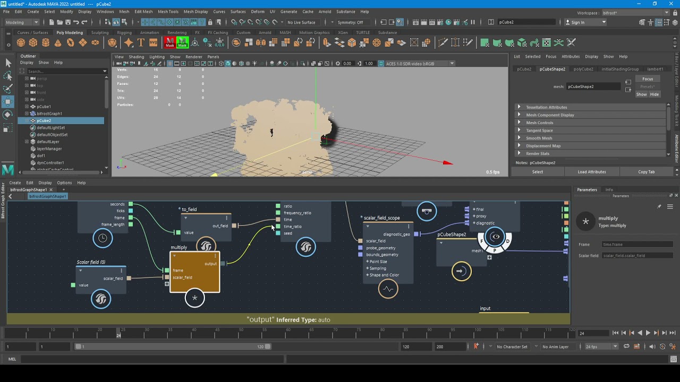This screenshot has width=680, height=382.
Task: Click the Load Attributes button
Action: pos(592,172)
